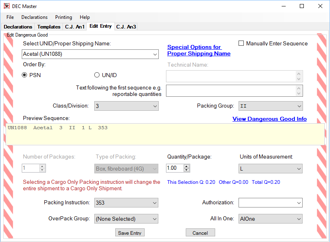Click the Quantity/Package input field

[x=174, y=169]
